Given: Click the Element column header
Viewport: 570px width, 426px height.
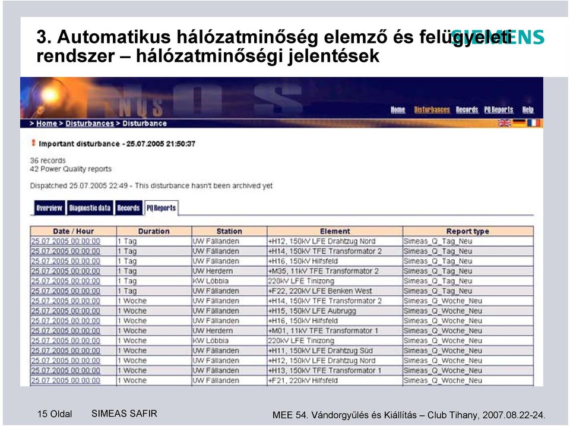Looking at the screenshot, I should 335,231.
